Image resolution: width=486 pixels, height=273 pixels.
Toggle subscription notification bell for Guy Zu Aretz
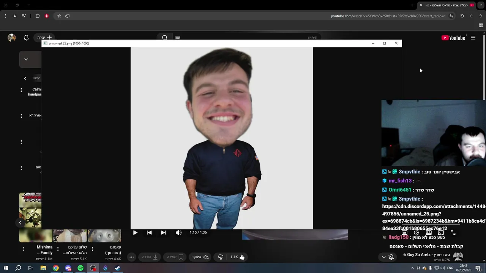click(391, 257)
